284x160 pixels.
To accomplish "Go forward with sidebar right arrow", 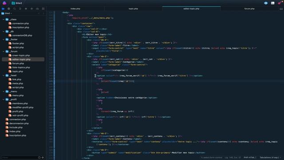I will click(43, 13).
